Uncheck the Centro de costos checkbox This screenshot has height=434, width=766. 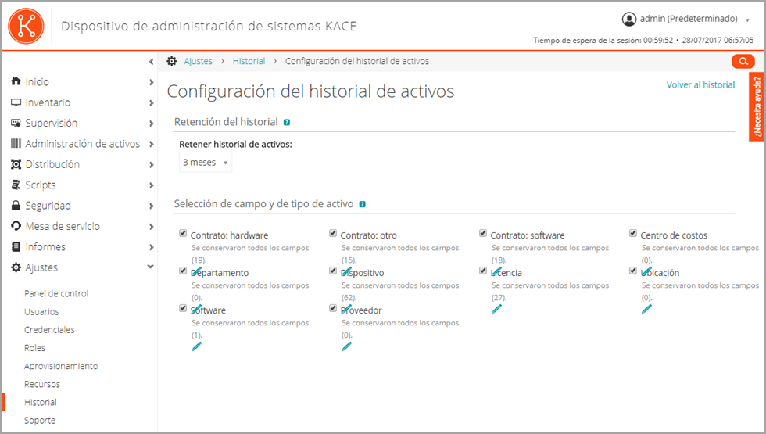(x=632, y=233)
